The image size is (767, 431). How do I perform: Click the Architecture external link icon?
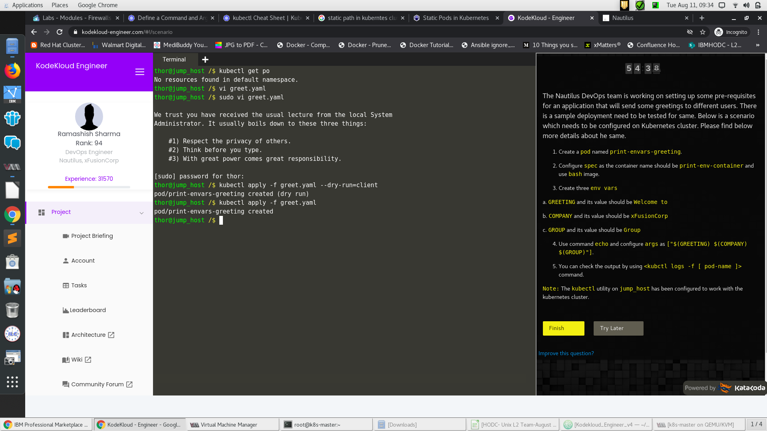[111, 335]
